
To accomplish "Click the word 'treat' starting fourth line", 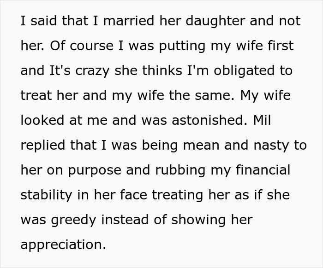I will click(36, 95).
